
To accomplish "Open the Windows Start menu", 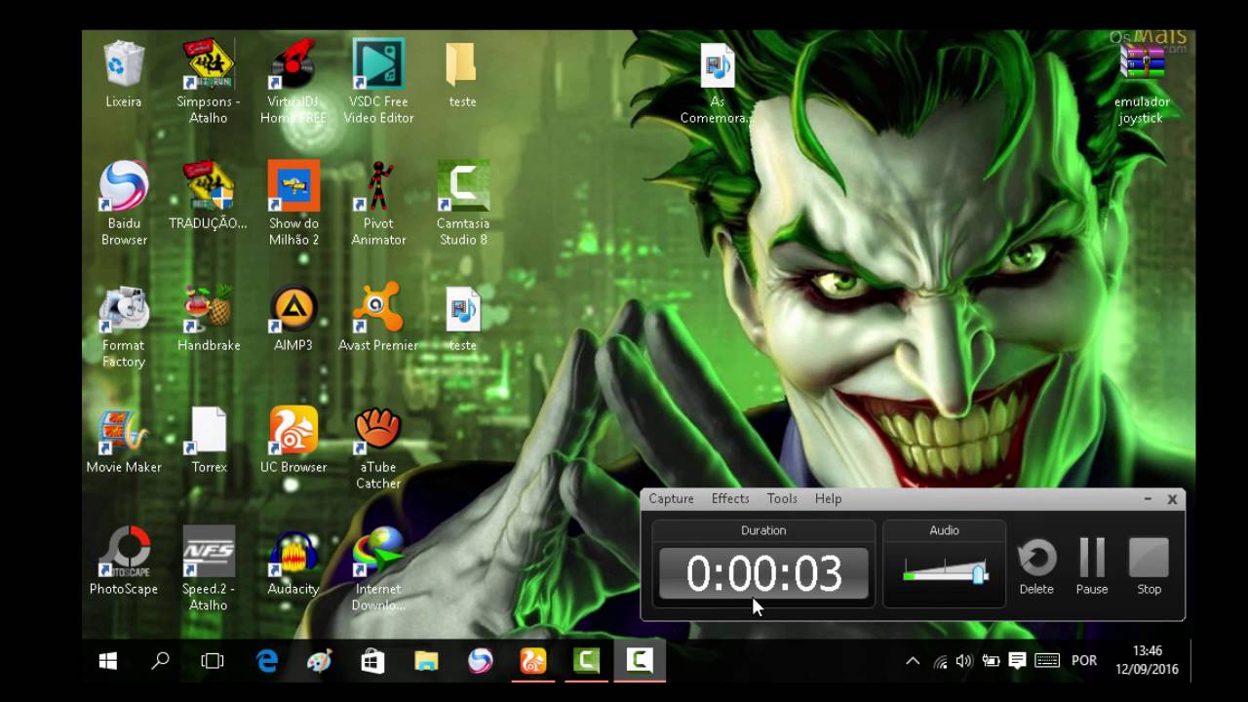I will (x=108, y=661).
